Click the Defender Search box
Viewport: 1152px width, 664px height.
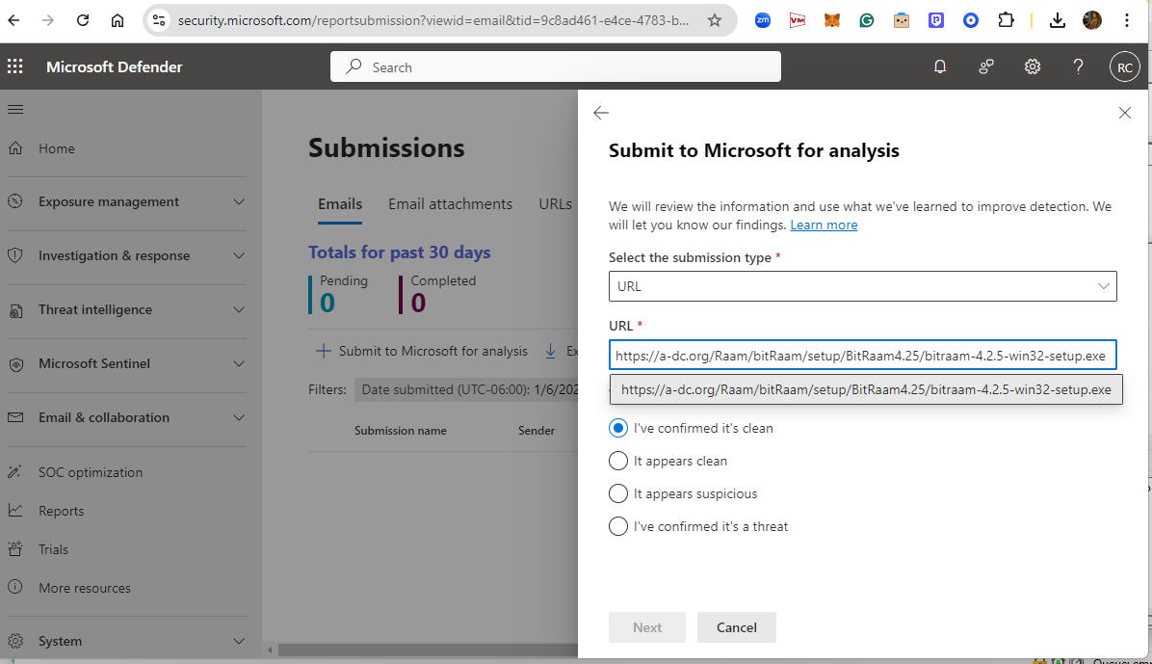click(x=556, y=66)
